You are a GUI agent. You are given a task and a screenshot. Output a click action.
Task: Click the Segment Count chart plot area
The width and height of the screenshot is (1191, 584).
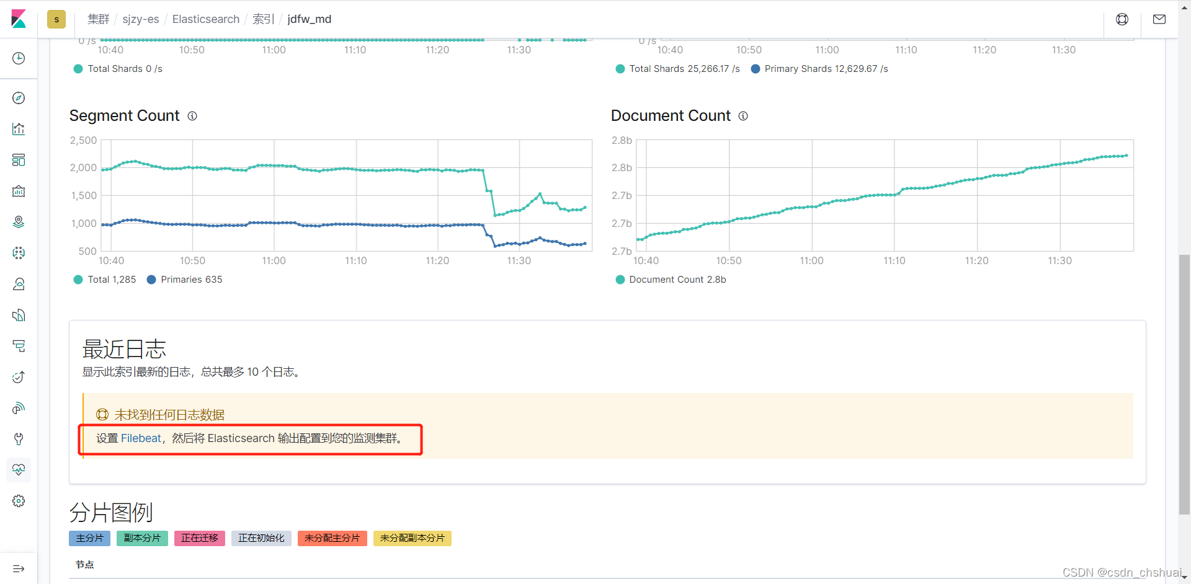tap(346, 195)
